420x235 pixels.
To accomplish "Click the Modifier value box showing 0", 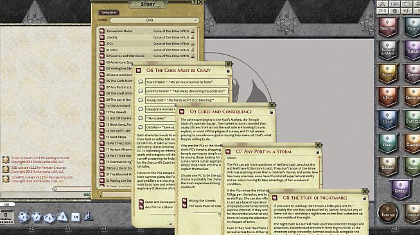I will (x=6, y=215).
